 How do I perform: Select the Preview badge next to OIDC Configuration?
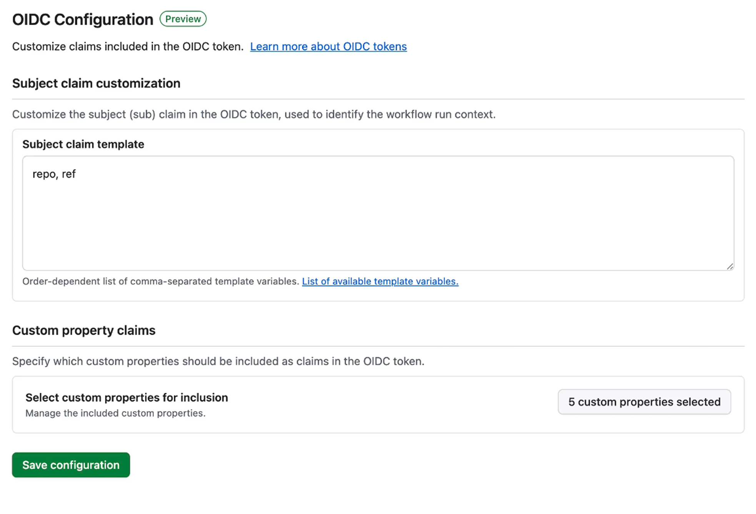pyautogui.click(x=183, y=18)
